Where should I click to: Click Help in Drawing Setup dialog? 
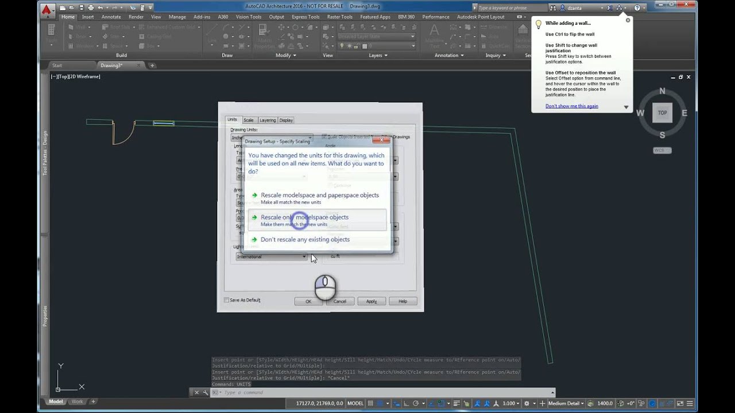click(x=403, y=301)
